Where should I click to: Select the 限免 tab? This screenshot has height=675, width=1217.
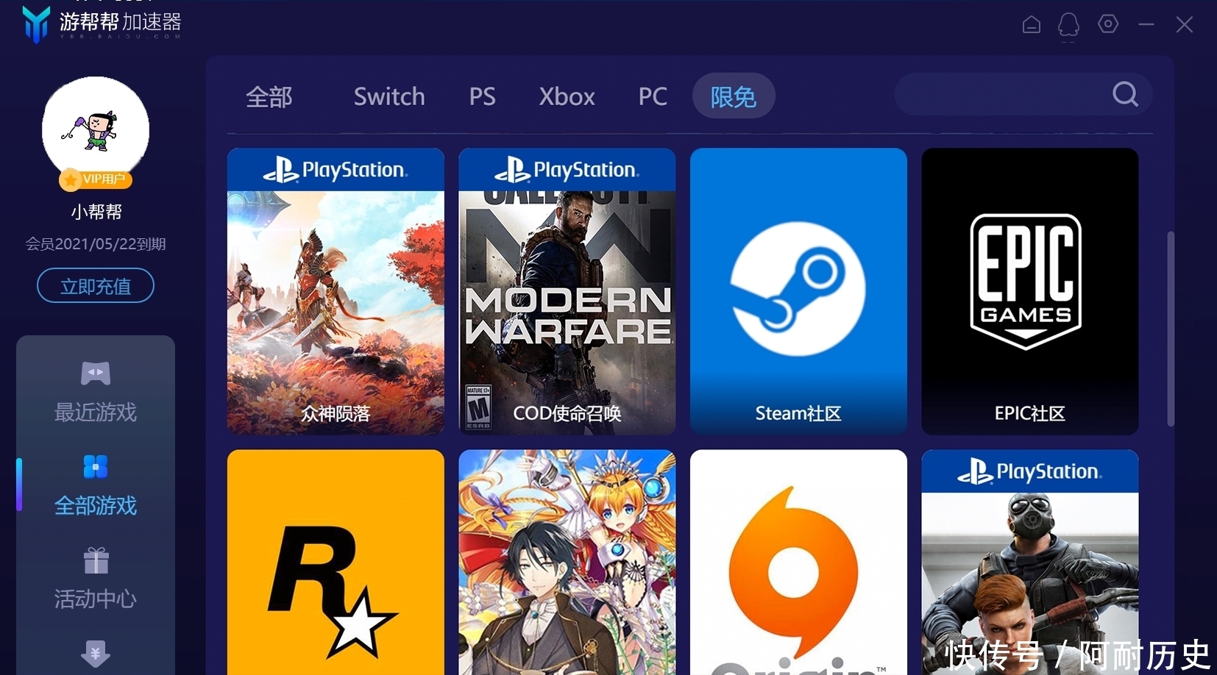click(734, 96)
